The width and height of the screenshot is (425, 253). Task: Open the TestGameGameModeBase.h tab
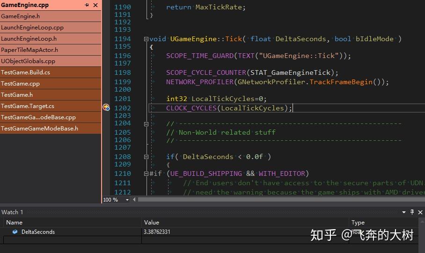pyautogui.click(x=51, y=129)
